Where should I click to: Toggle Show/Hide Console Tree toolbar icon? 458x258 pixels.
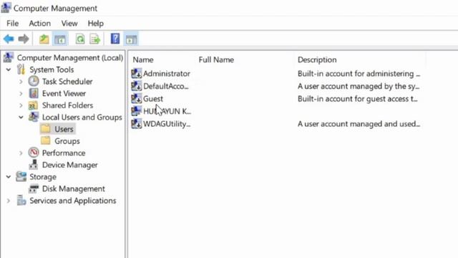click(60, 39)
